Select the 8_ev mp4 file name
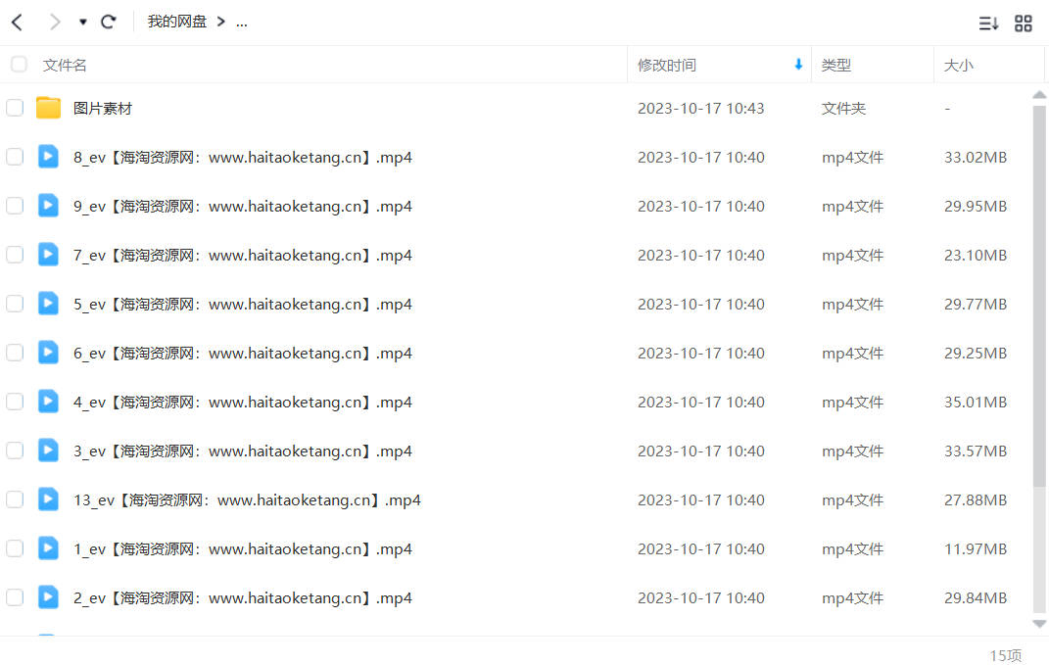Viewport: 1049px width, 665px height. click(x=243, y=158)
